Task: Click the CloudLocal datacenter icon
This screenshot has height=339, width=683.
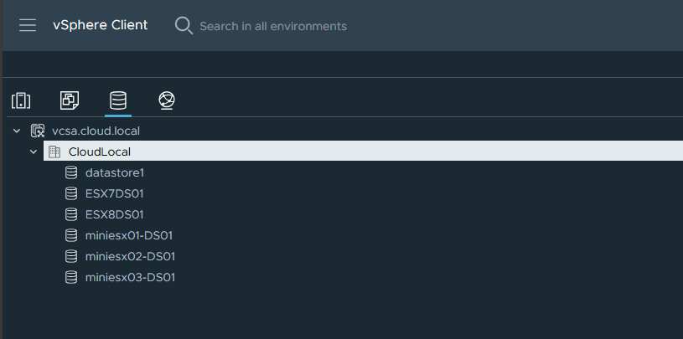Action: (54, 152)
